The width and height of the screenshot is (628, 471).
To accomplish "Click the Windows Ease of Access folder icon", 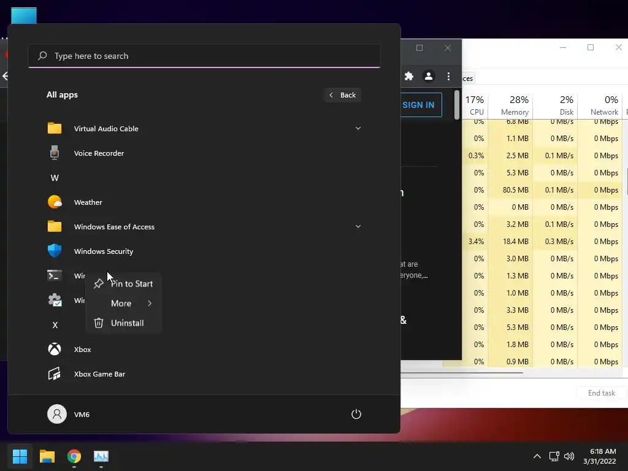I will pyautogui.click(x=55, y=226).
